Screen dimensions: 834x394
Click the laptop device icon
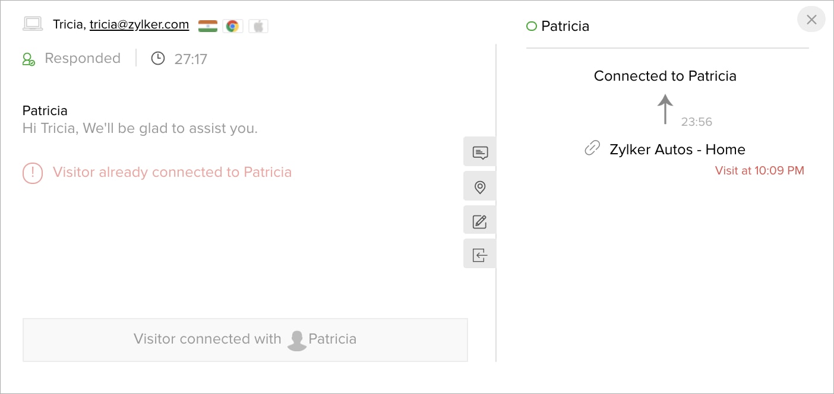pos(33,24)
